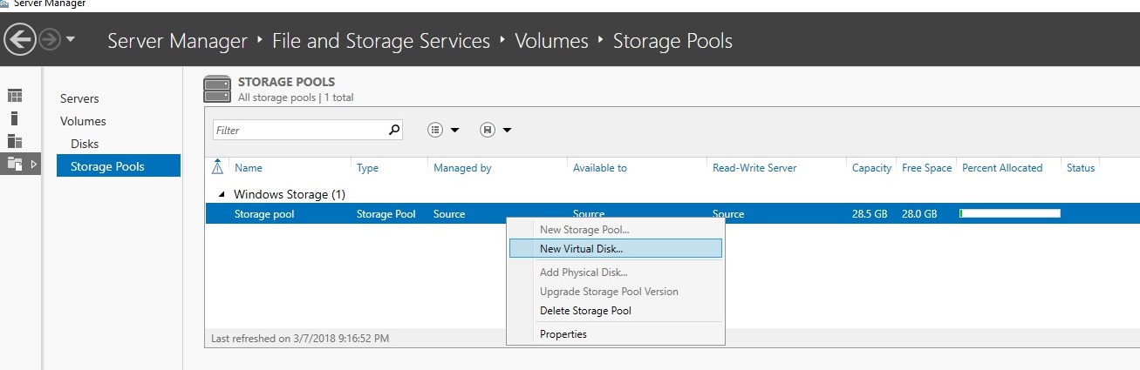Sort by the warning icon column

[x=218, y=168]
